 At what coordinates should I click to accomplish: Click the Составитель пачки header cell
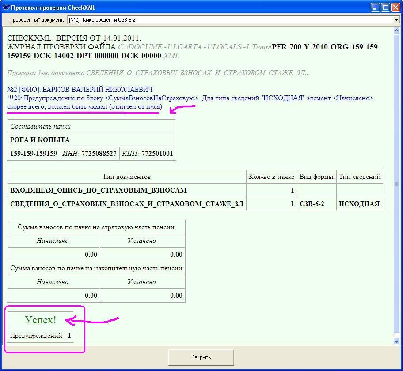91,126
